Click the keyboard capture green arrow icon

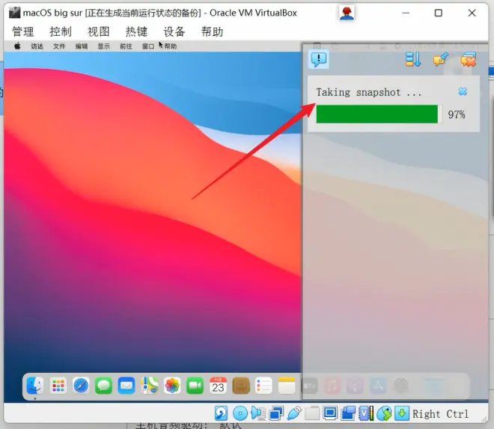(x=402, y=413)
